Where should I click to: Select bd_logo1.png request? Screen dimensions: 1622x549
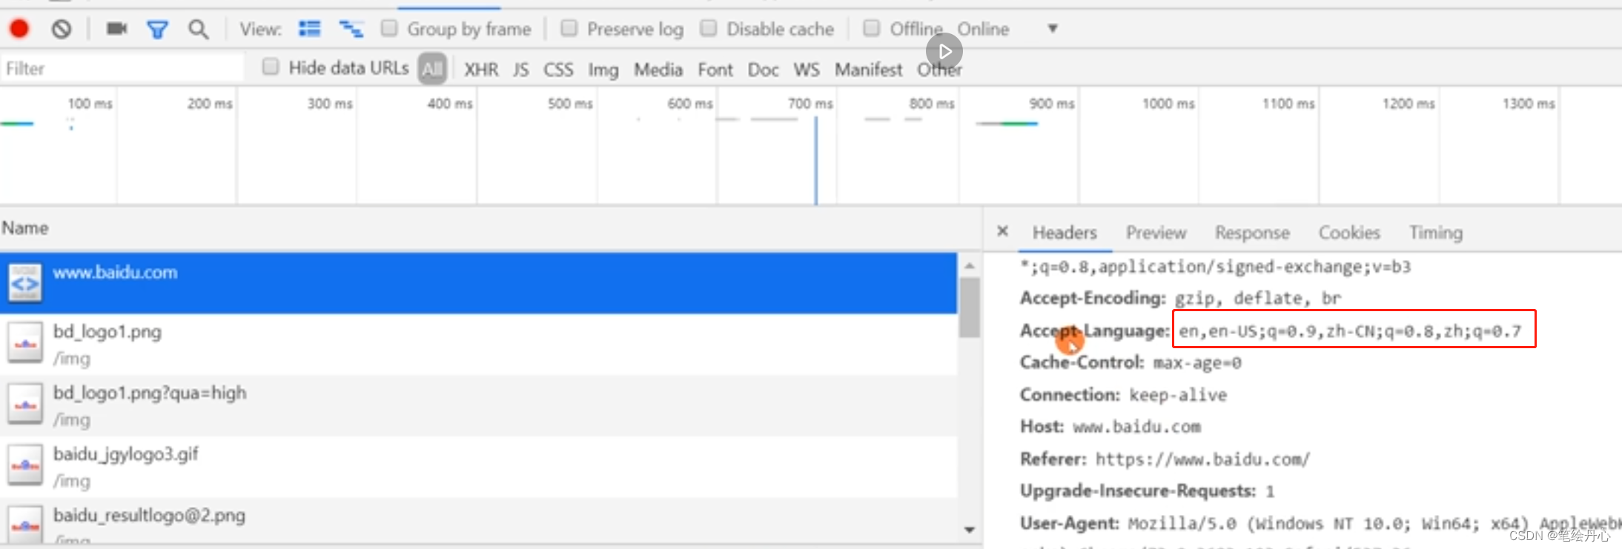coord(479,344)
